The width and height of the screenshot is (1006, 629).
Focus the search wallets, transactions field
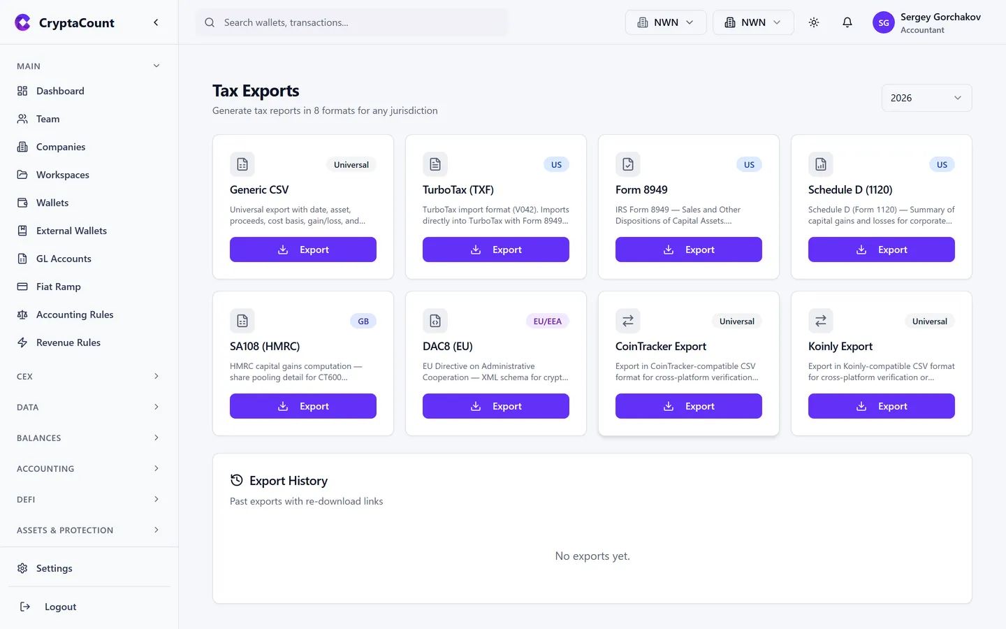(x=352, y=22)
